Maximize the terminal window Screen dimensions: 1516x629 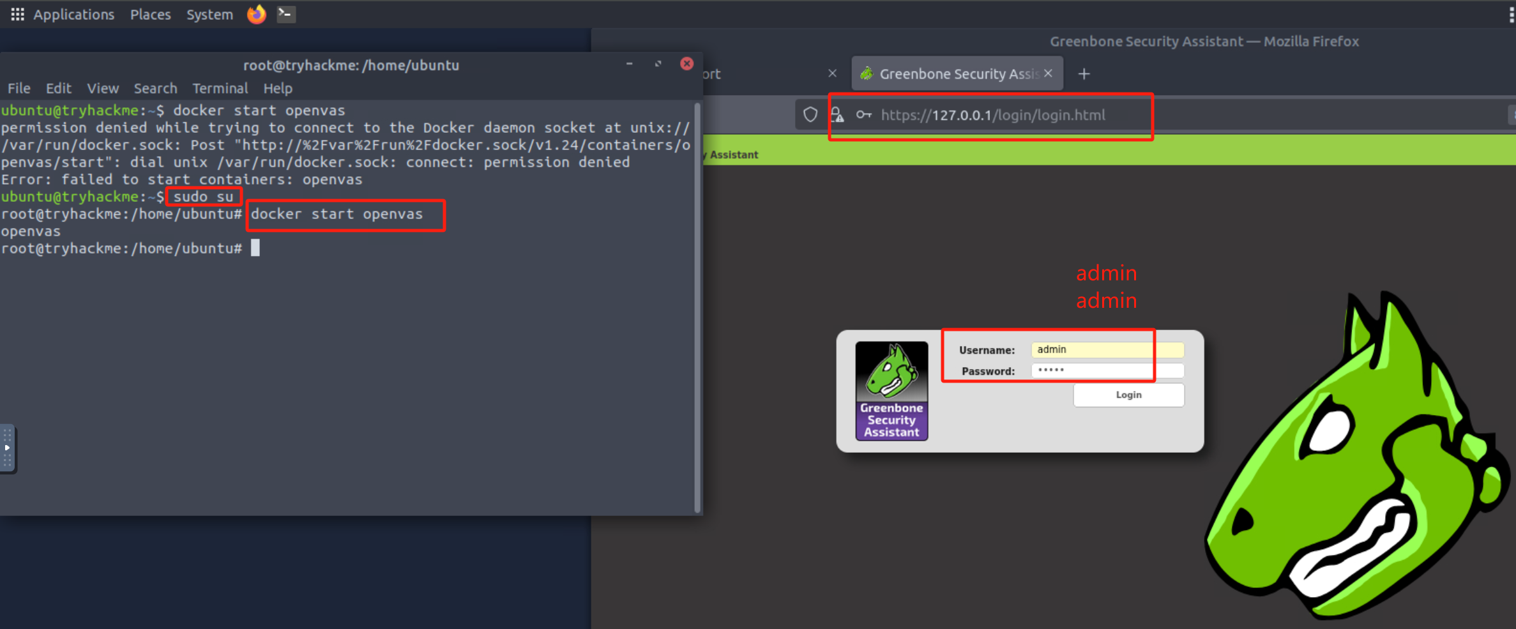click(658, 64)
